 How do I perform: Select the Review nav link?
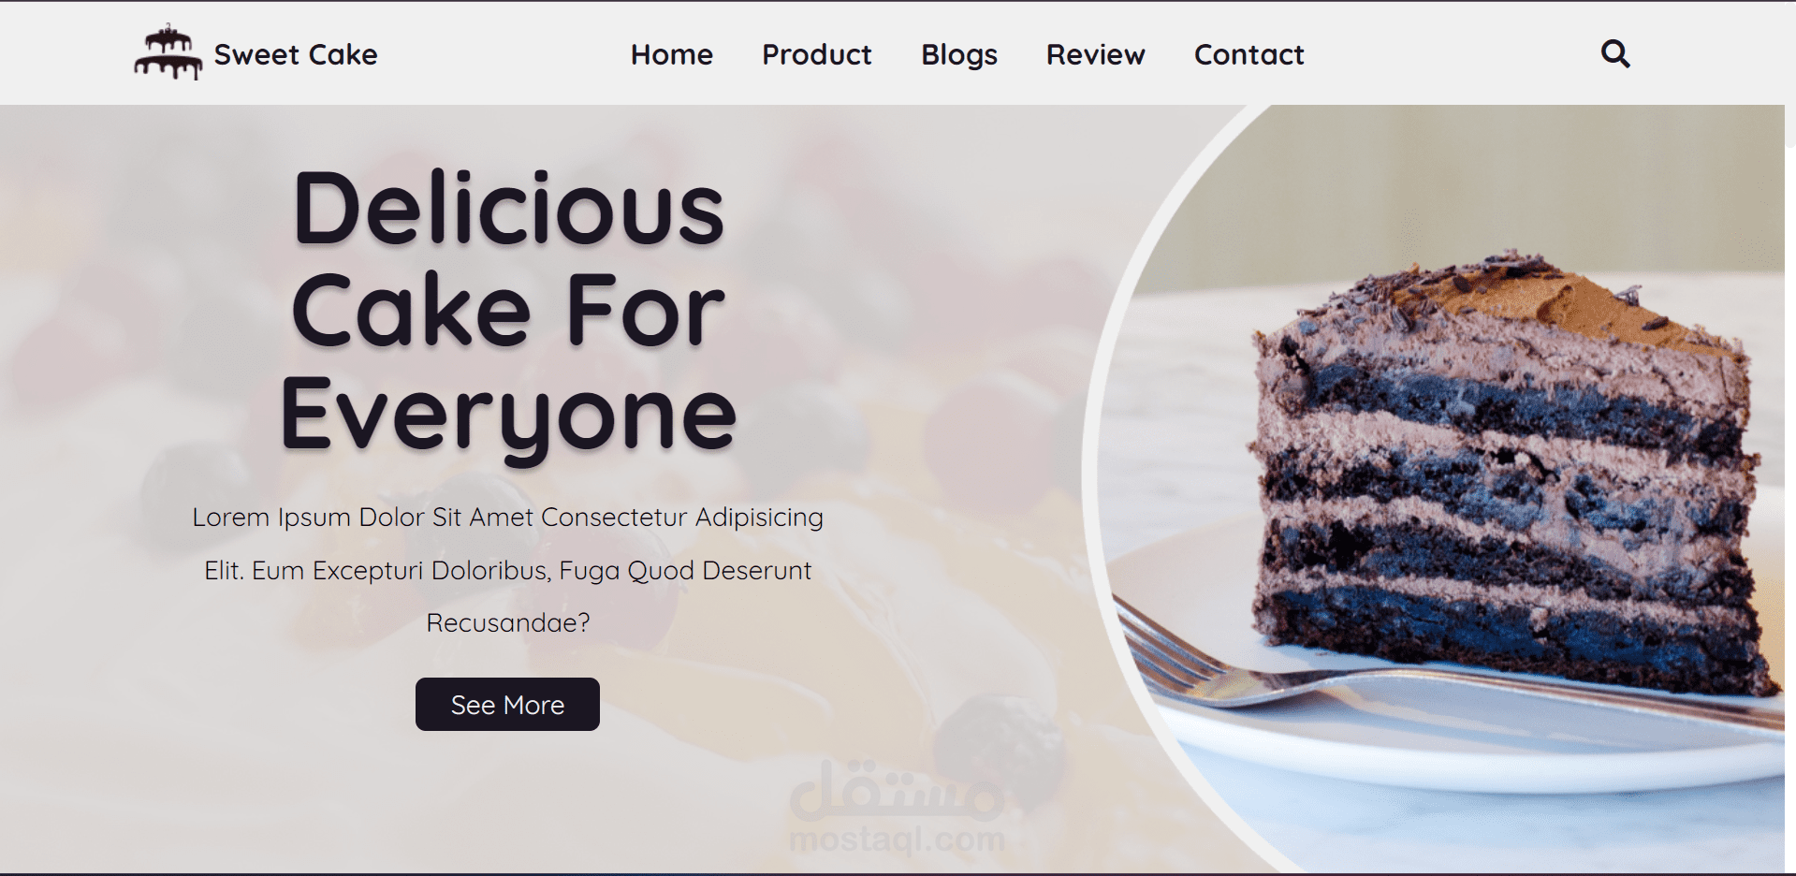[x=1096, y=54]
